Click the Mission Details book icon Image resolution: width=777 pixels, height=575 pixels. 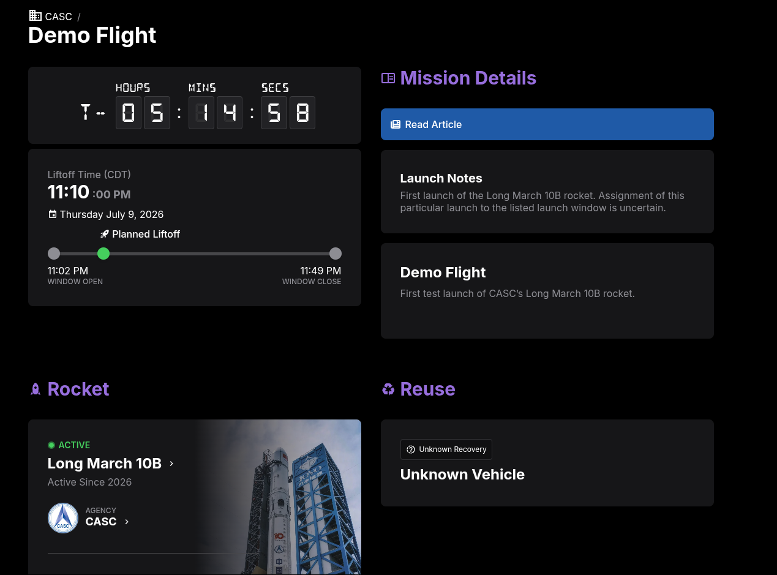click(x=388, y=78)
